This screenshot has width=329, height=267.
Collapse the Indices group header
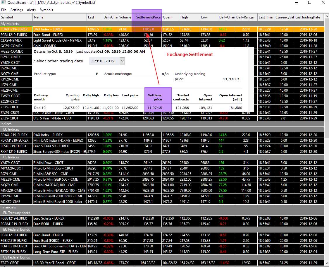coord(162,124)
